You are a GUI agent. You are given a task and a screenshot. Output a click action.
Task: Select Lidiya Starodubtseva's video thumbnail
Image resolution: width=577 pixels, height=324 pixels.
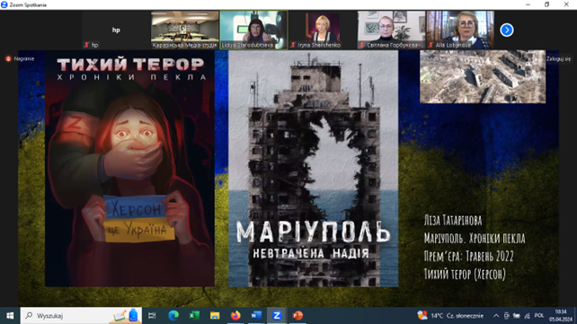tap(253, 30)
